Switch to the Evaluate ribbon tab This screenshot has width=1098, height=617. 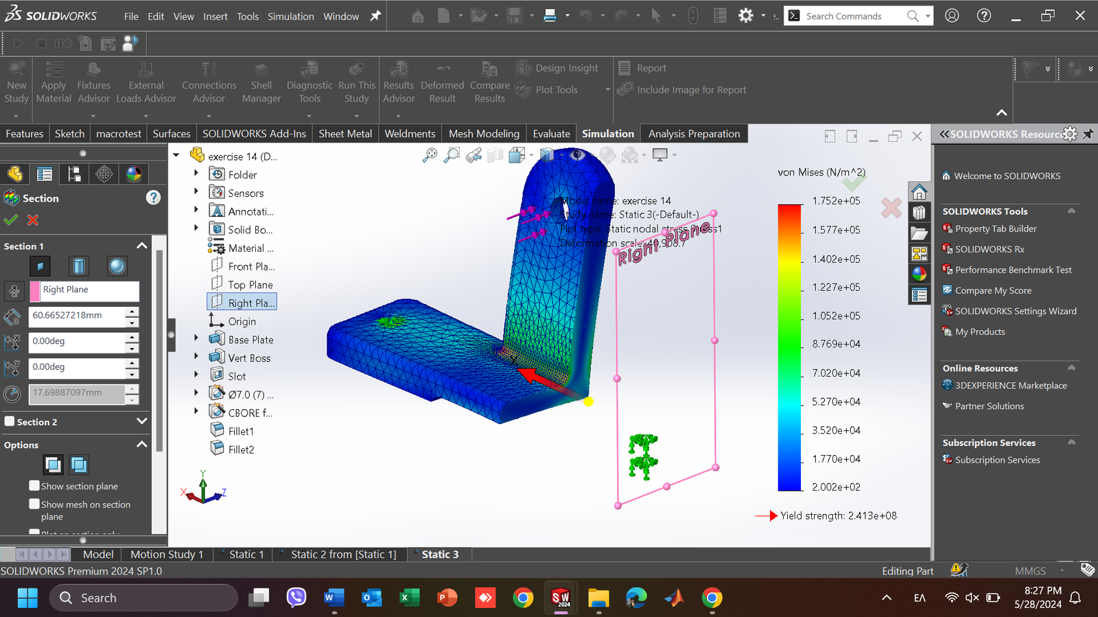pos(551,134)
